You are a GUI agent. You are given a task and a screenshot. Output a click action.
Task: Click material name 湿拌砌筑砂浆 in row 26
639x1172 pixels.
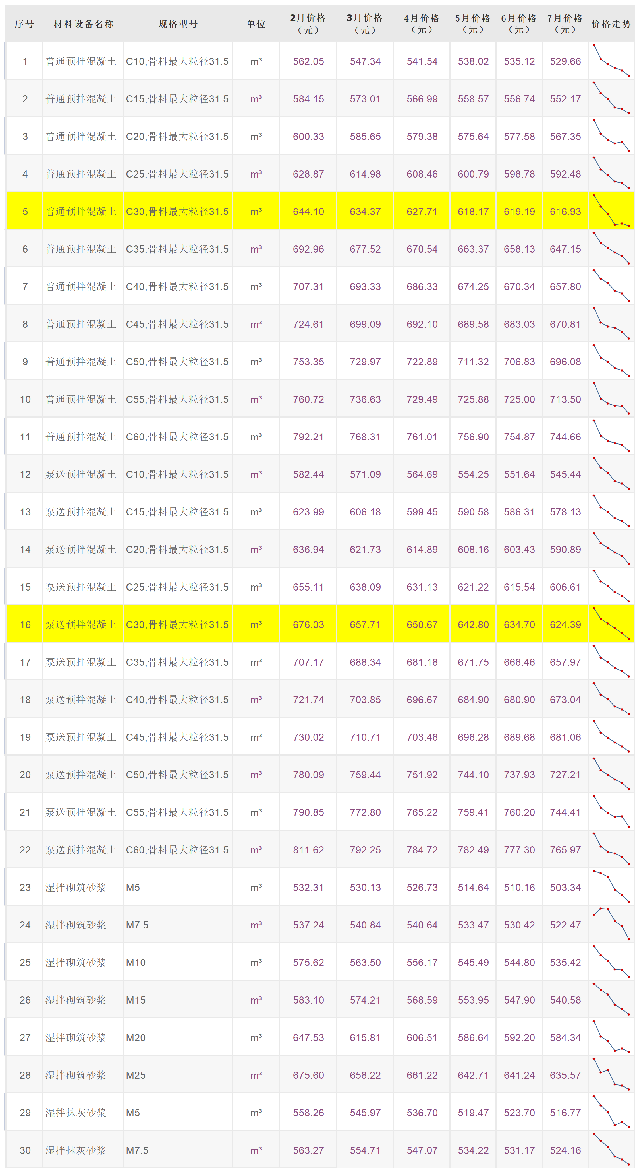click(75, 1000)
